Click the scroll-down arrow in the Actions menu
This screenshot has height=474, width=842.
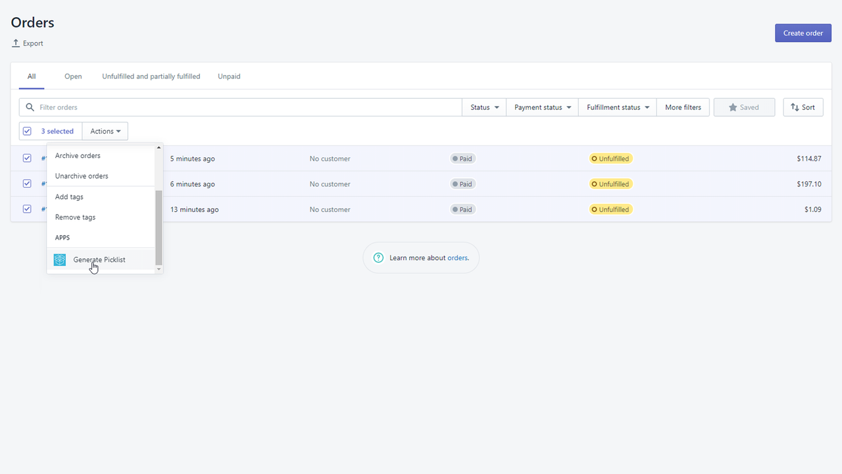[x=159, y=270]
